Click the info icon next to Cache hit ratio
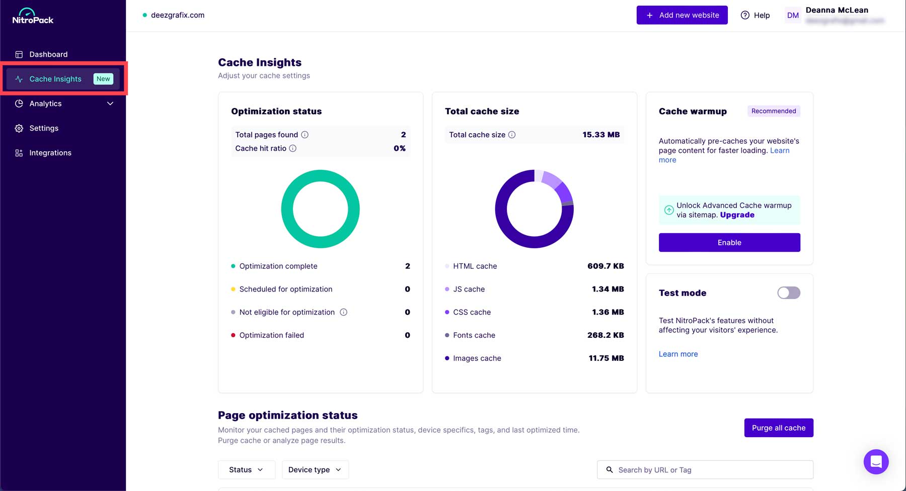 (x=293, y=148)
